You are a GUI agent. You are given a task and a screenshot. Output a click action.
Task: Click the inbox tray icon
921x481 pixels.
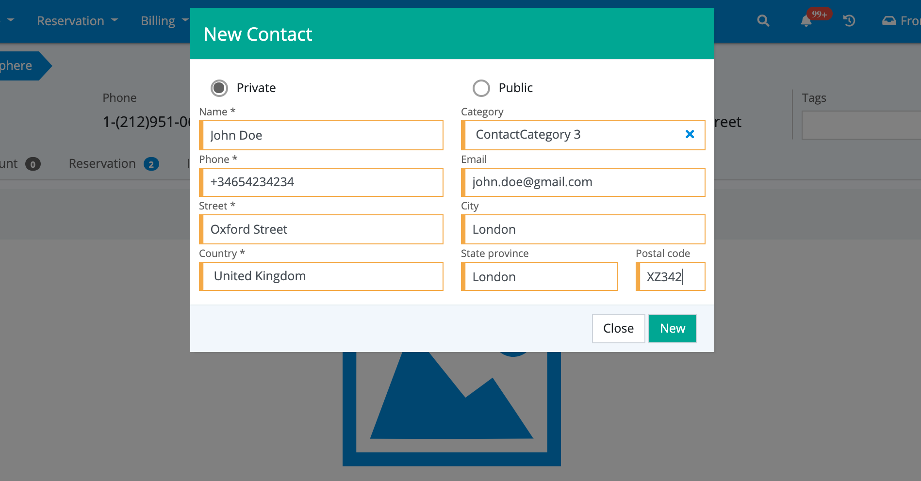coord(889,21)
